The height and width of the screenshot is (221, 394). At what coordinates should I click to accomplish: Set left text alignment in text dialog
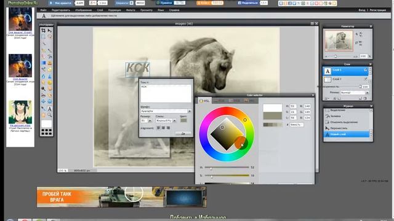click(158, 128)
